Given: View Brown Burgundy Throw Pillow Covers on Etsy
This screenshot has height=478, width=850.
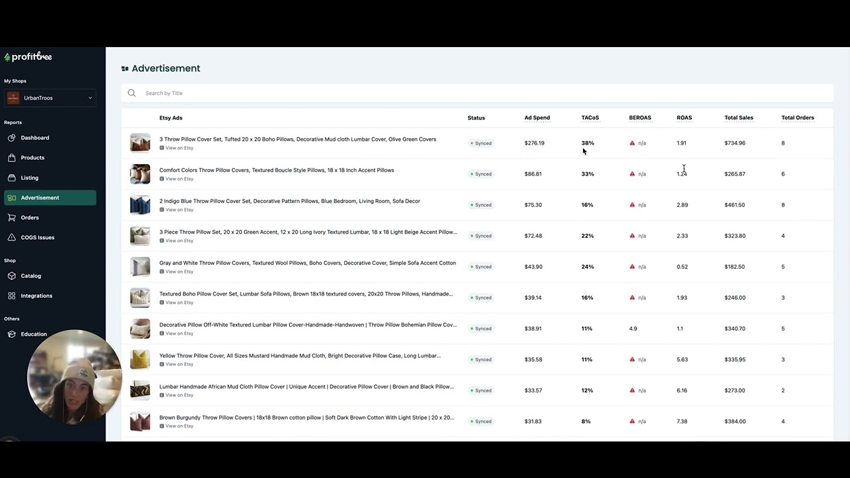Looking at the screenshot, I should click(177, 426).
